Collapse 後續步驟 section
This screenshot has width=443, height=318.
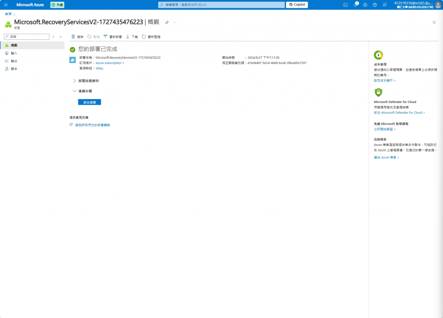(x=83, y=91)
